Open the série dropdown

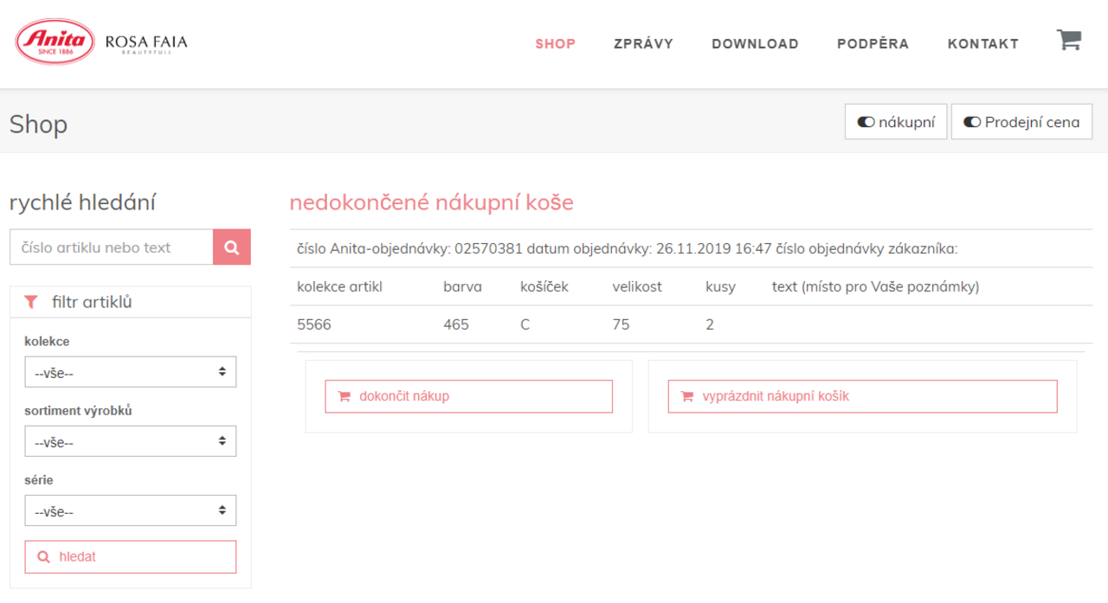(130, 510)
